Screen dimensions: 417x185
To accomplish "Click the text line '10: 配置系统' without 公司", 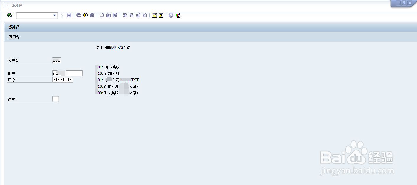I will pos(109,73).
